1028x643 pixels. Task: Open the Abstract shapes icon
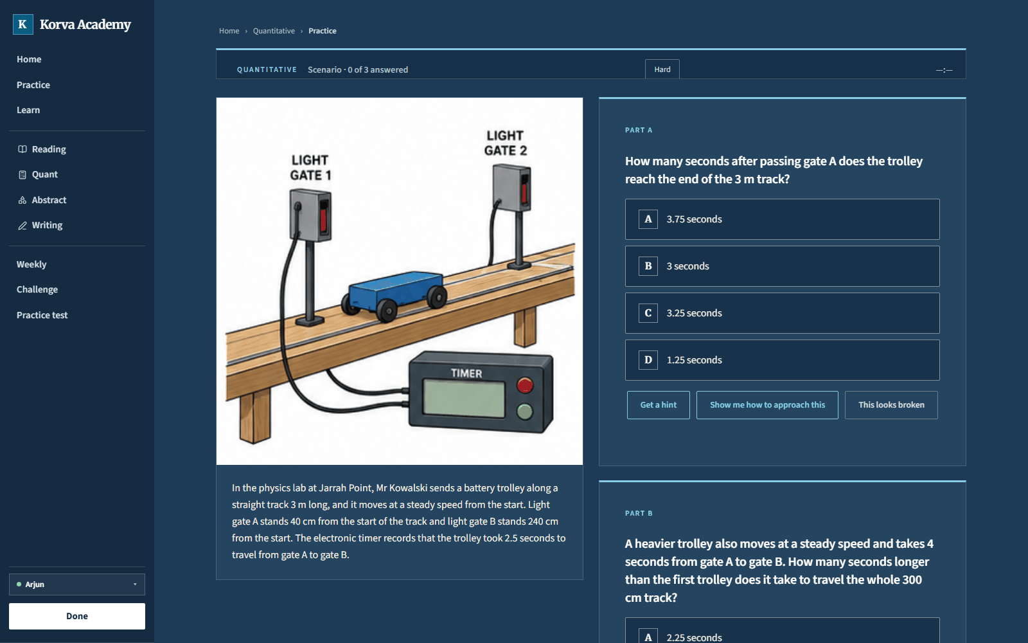point(22,200)
